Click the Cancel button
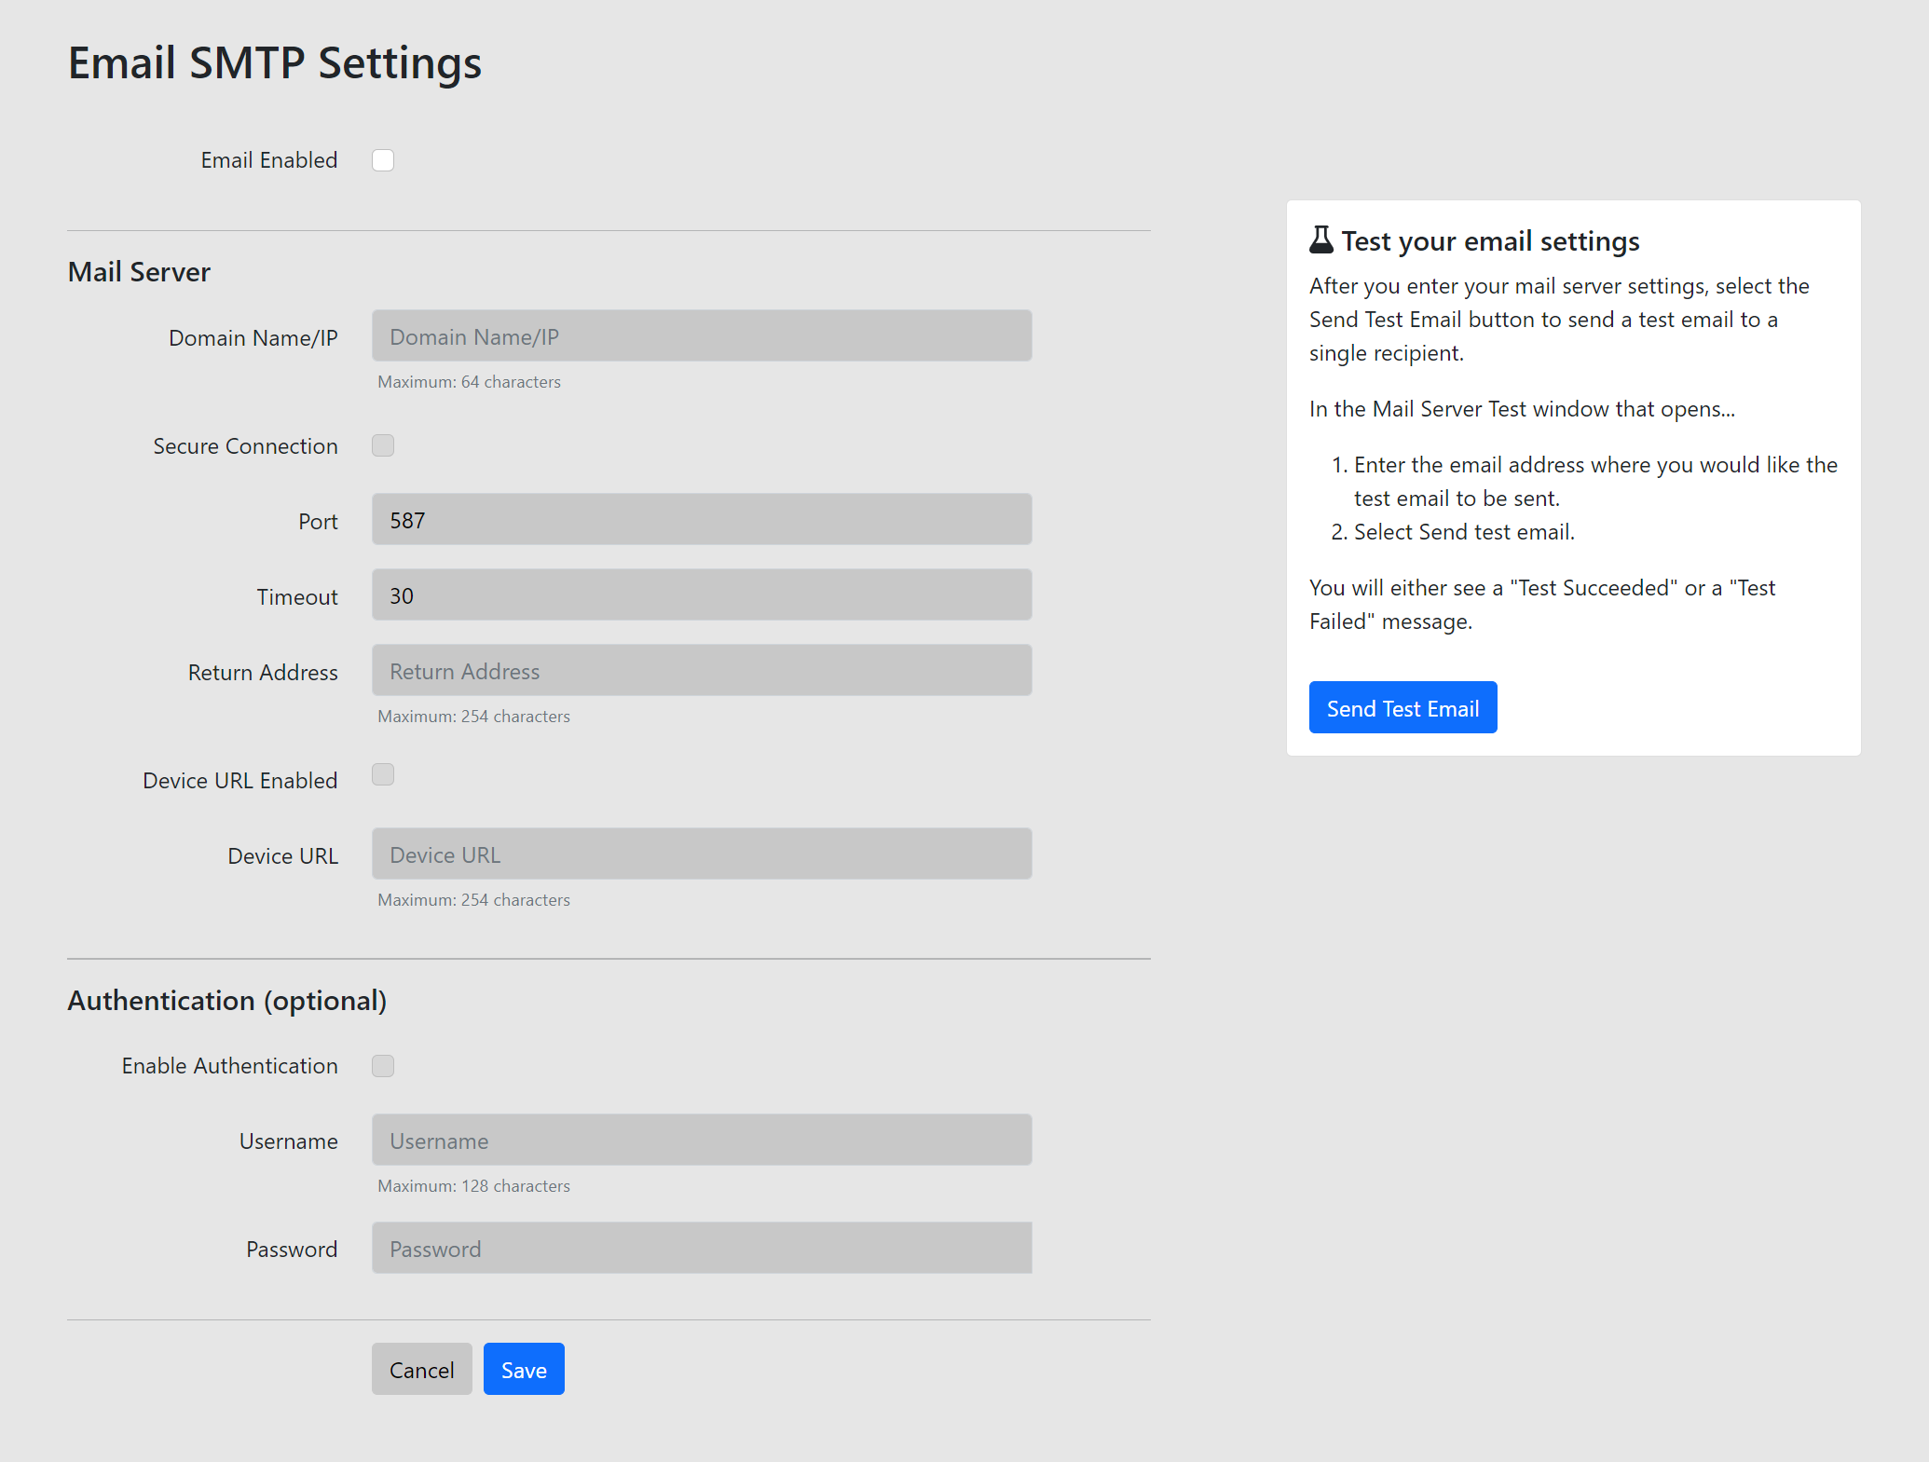 click(421, 1370)
